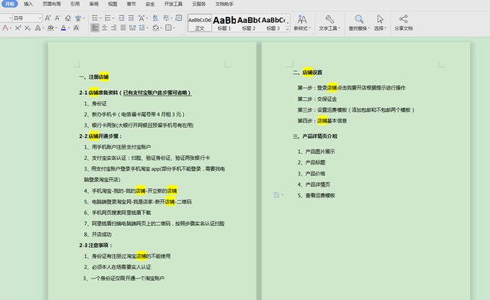Expand the borders dropdown arrow
This screenshot has width=490, height=300.
coord(174,28)
